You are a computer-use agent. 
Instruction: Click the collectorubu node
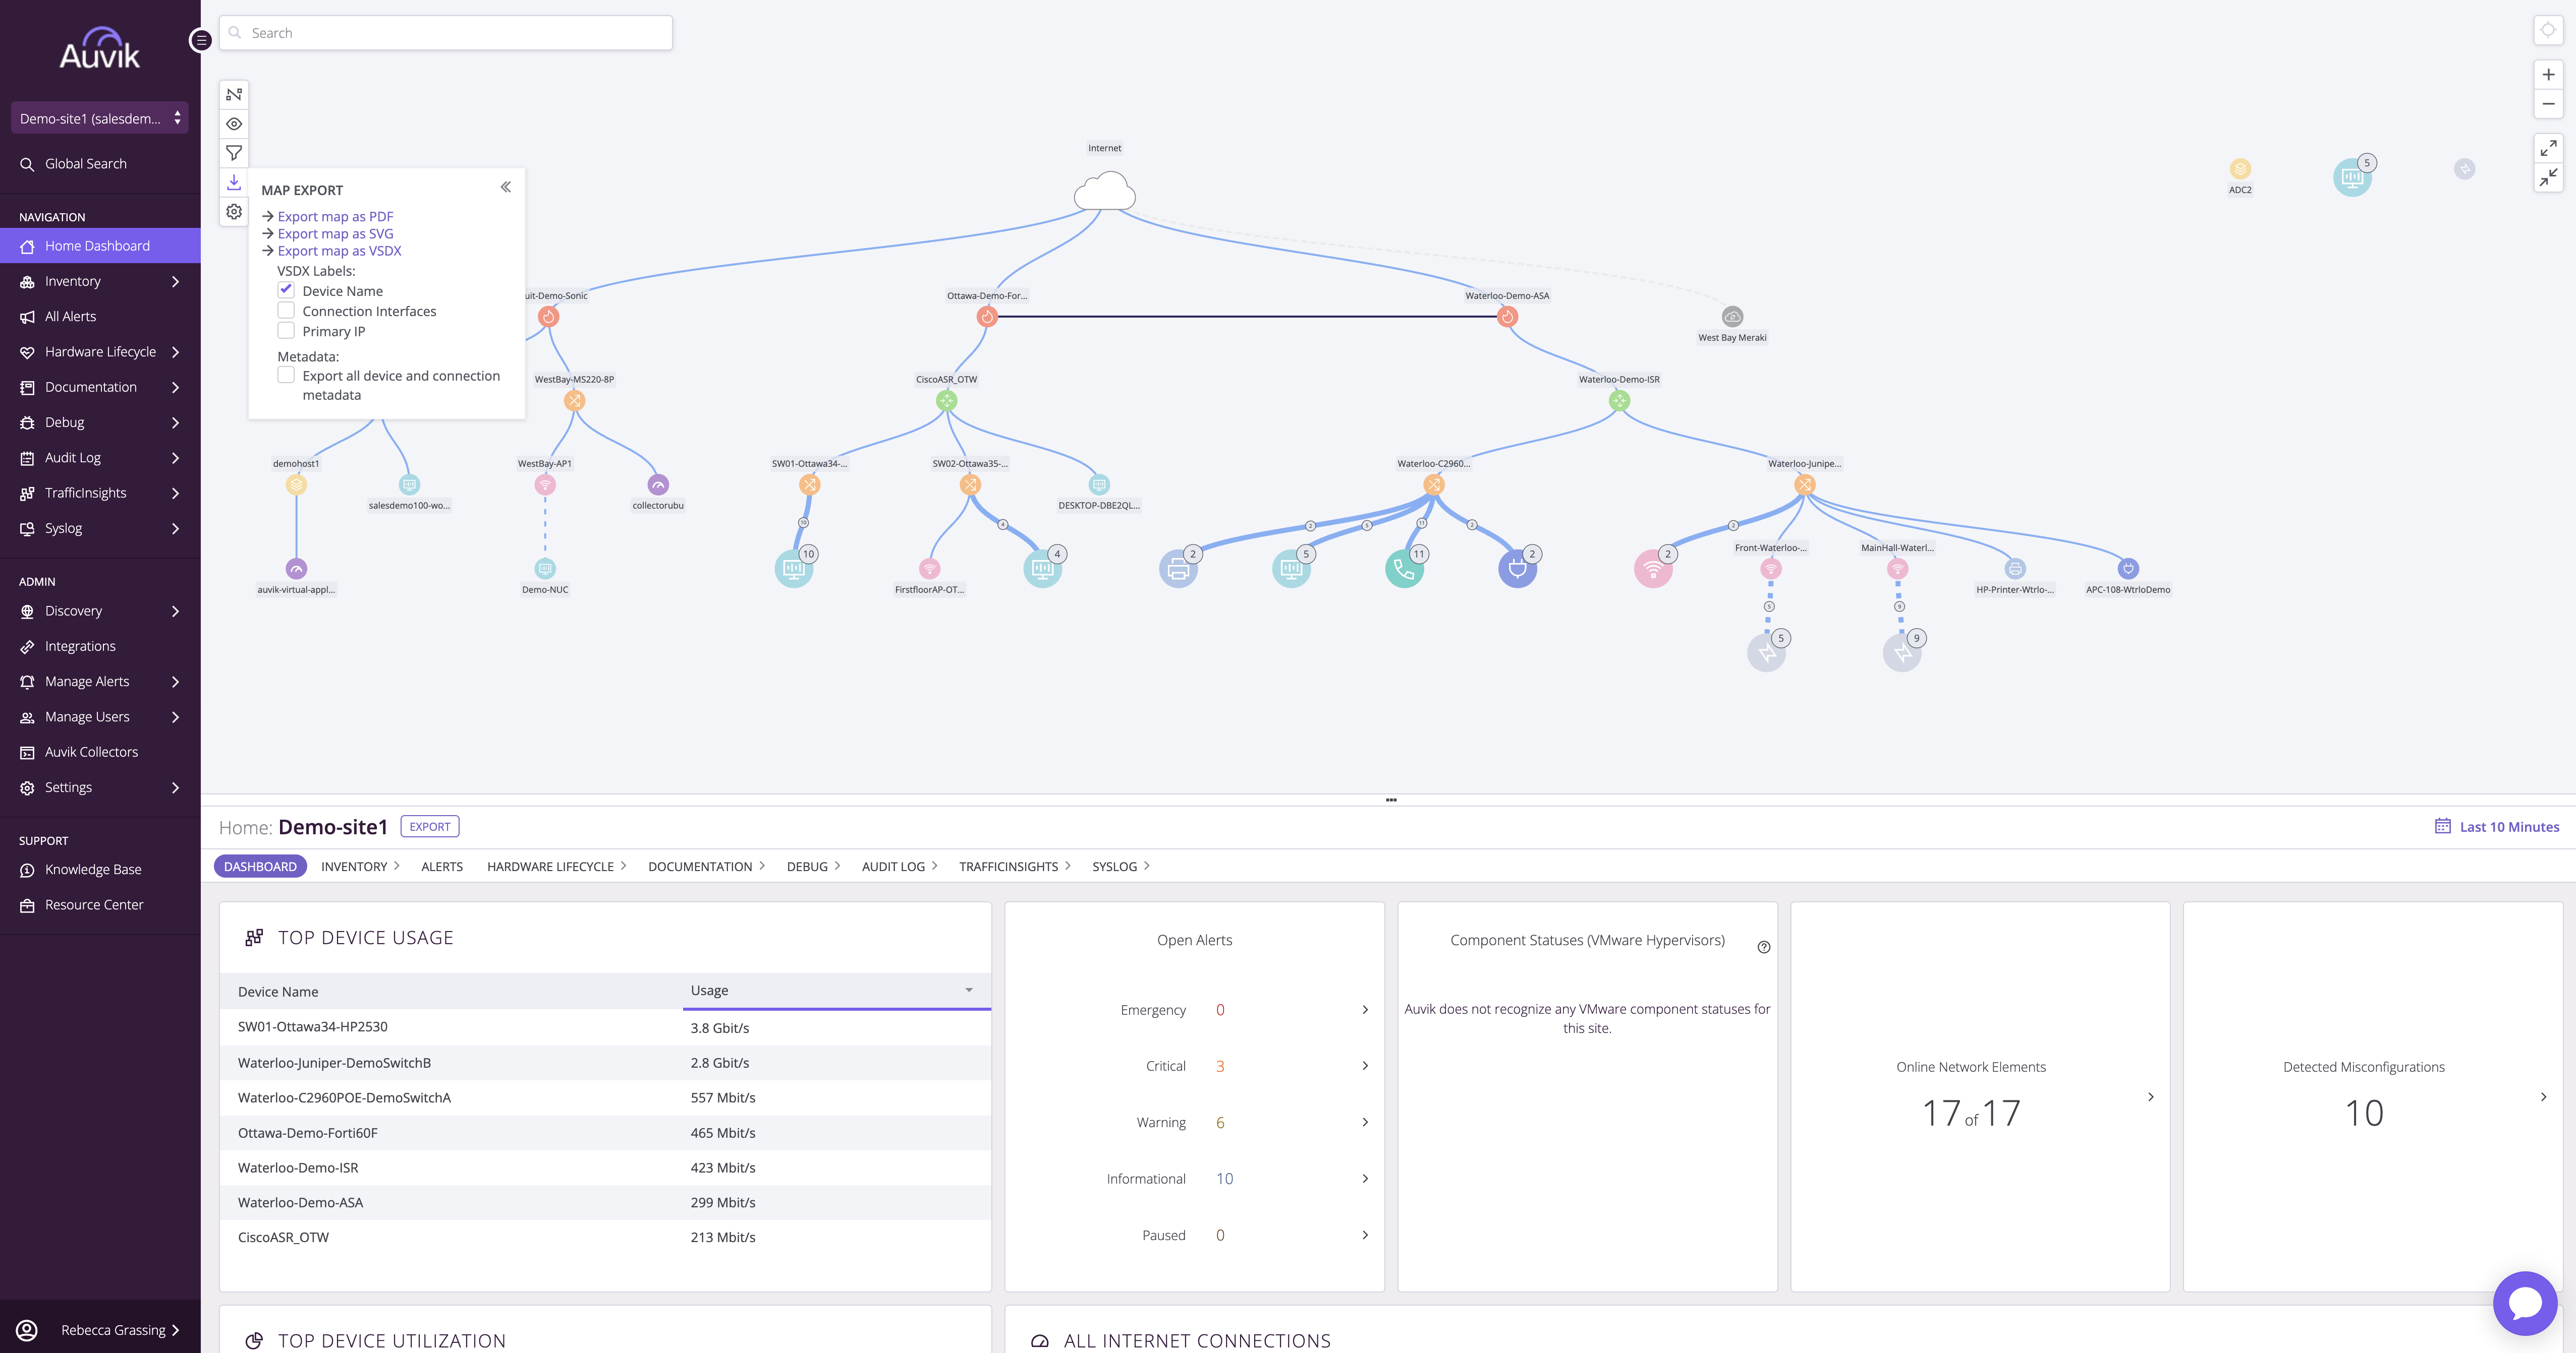pyautogui.click(x=658, y=484)
